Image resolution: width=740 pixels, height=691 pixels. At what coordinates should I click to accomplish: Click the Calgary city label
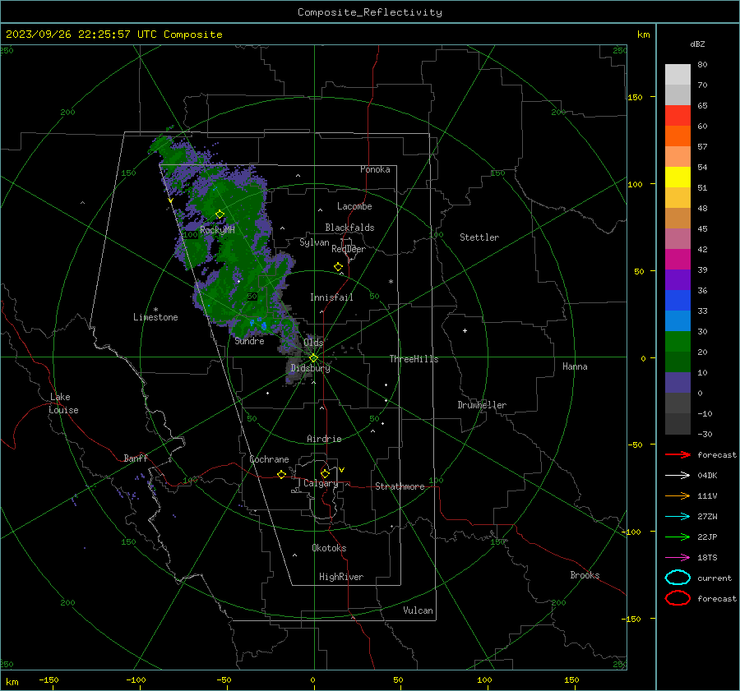pos(321,483)
